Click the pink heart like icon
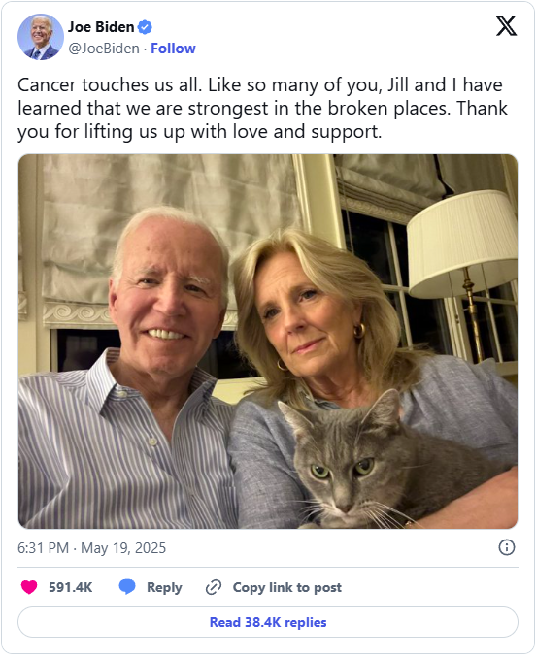Image resolution: width=536 pixels, height=655 pixels. [29, 587]
